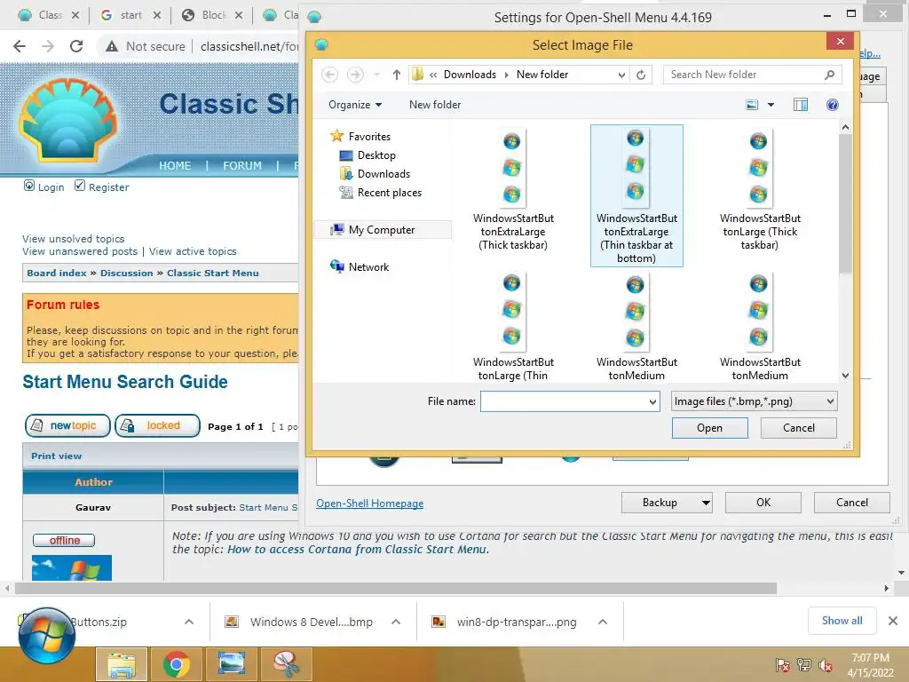
Task: Cancel the Select Image File dialog
Action: [798, 428]
